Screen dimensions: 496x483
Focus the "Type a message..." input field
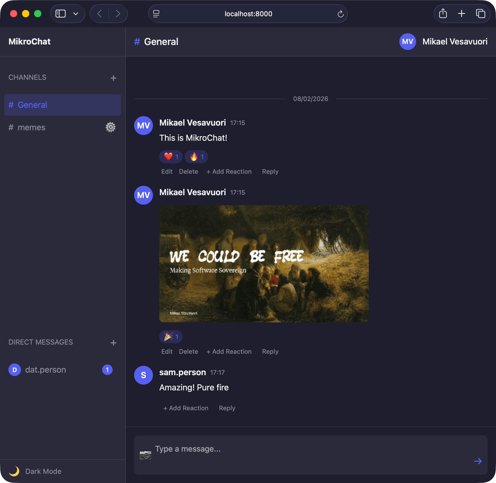click(x=309, y=449)
